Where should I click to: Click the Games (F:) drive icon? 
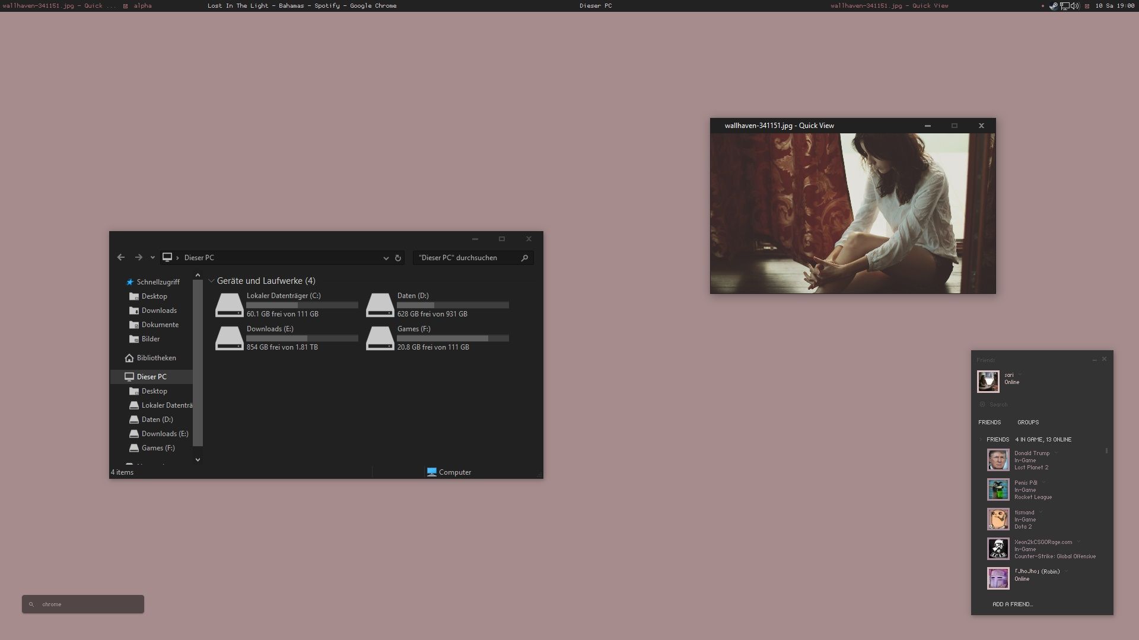coord(380,338)
